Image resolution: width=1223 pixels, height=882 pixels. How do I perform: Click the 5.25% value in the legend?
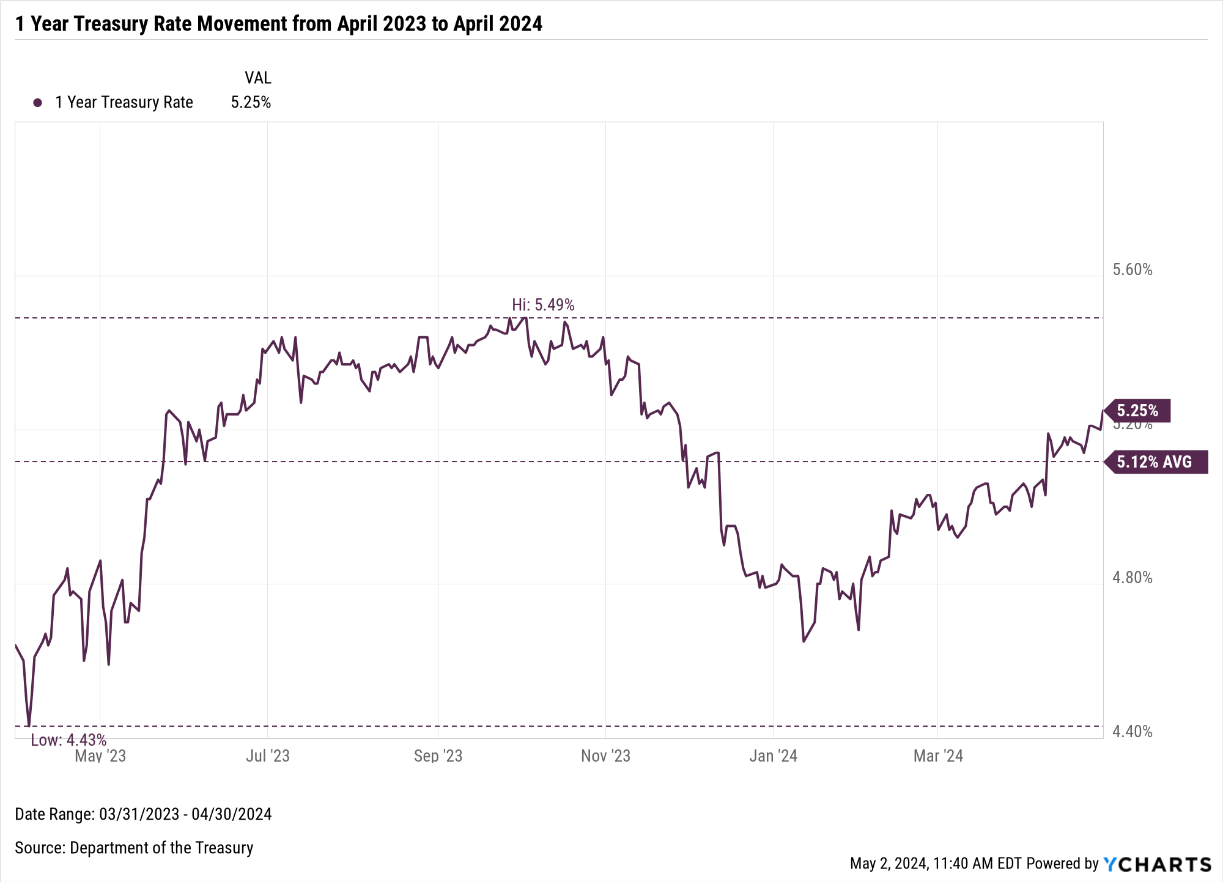[x=251, y=103]
